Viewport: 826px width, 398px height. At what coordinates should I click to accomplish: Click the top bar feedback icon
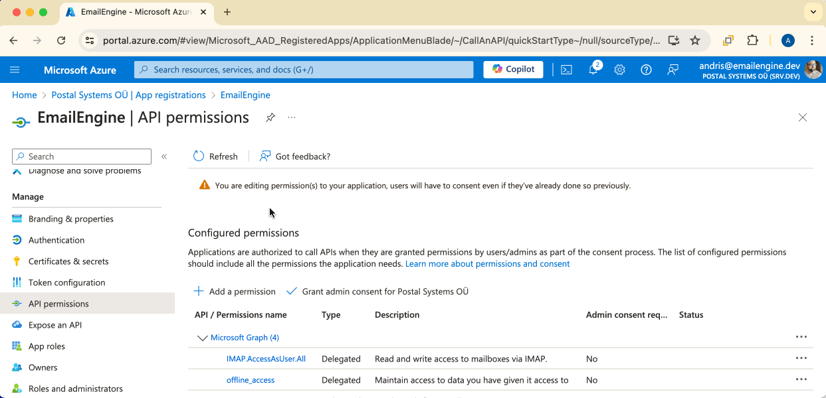pyautogui.click(x=672, y=70)
